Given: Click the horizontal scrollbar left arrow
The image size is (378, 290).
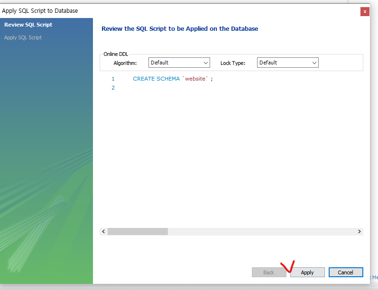Looking at the screenshot, I should 103,231.
